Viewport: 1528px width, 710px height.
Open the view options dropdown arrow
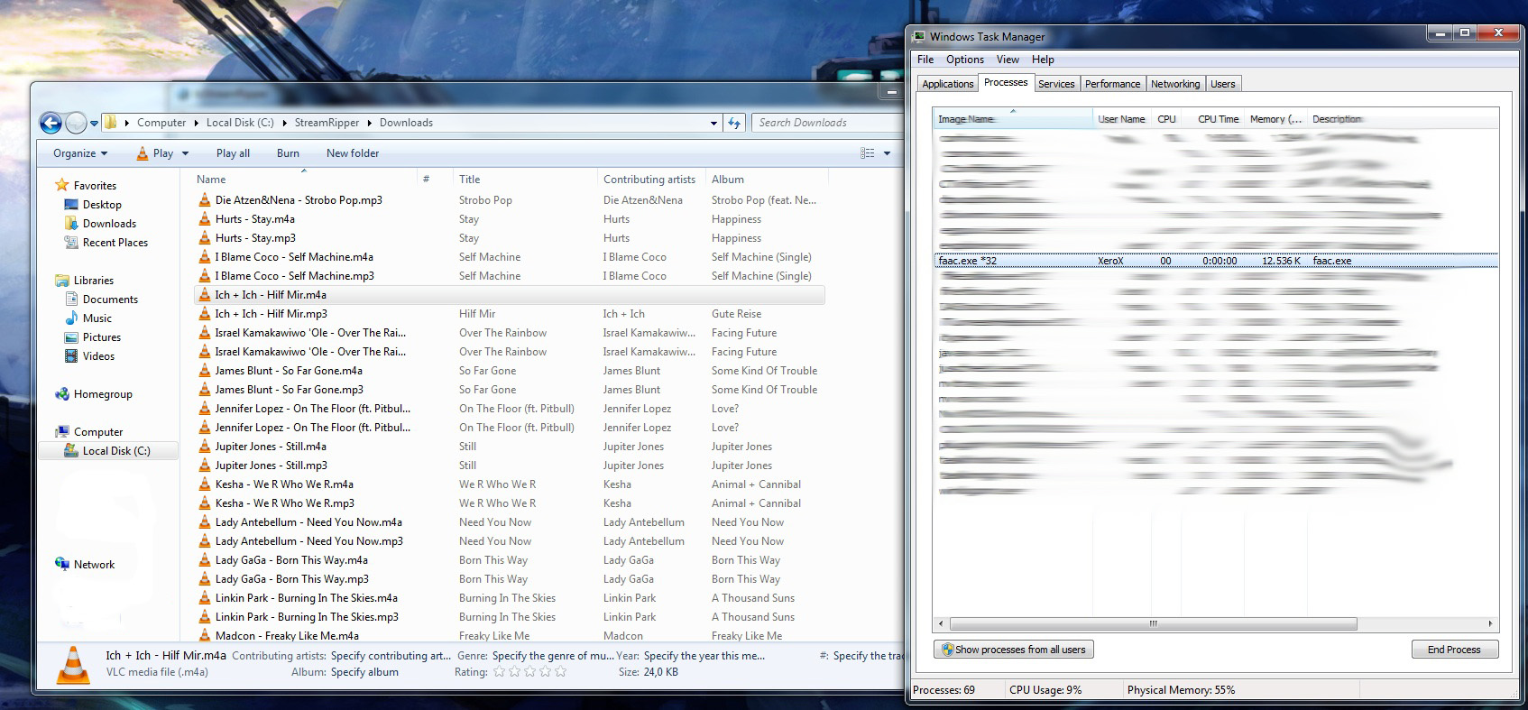[888, 153]
